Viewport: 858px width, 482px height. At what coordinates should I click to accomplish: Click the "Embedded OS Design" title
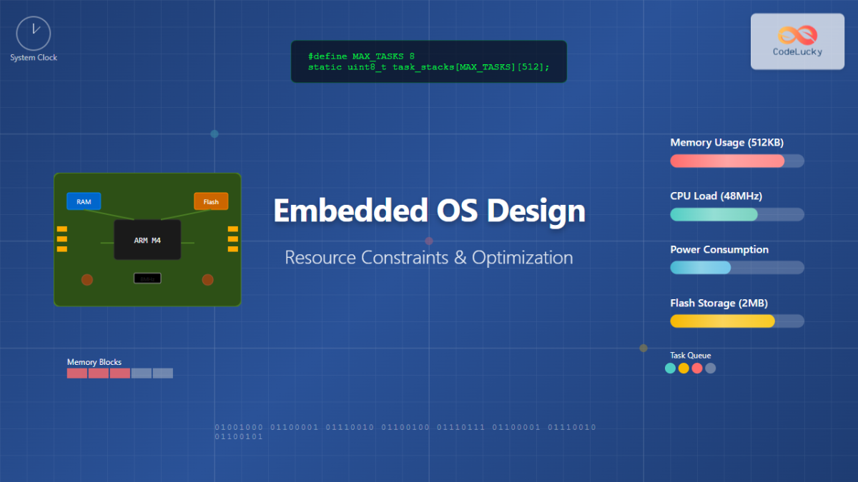[x=429, y=211]
